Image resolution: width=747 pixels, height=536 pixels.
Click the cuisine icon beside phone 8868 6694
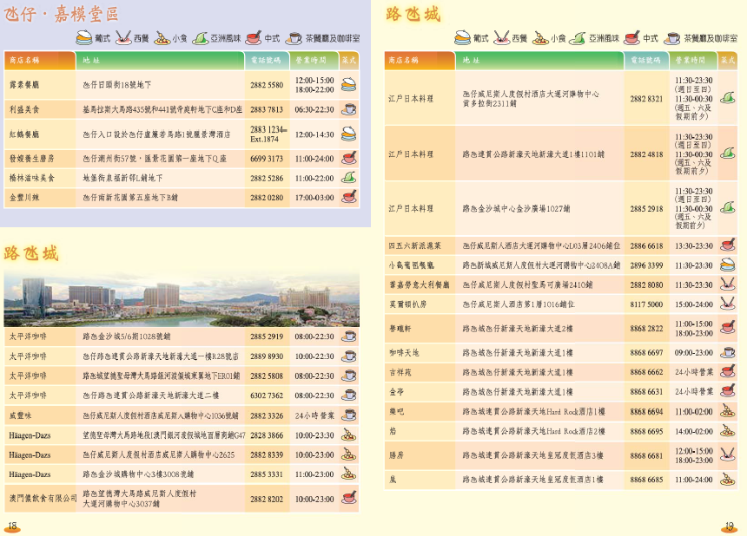pos(728,412)
